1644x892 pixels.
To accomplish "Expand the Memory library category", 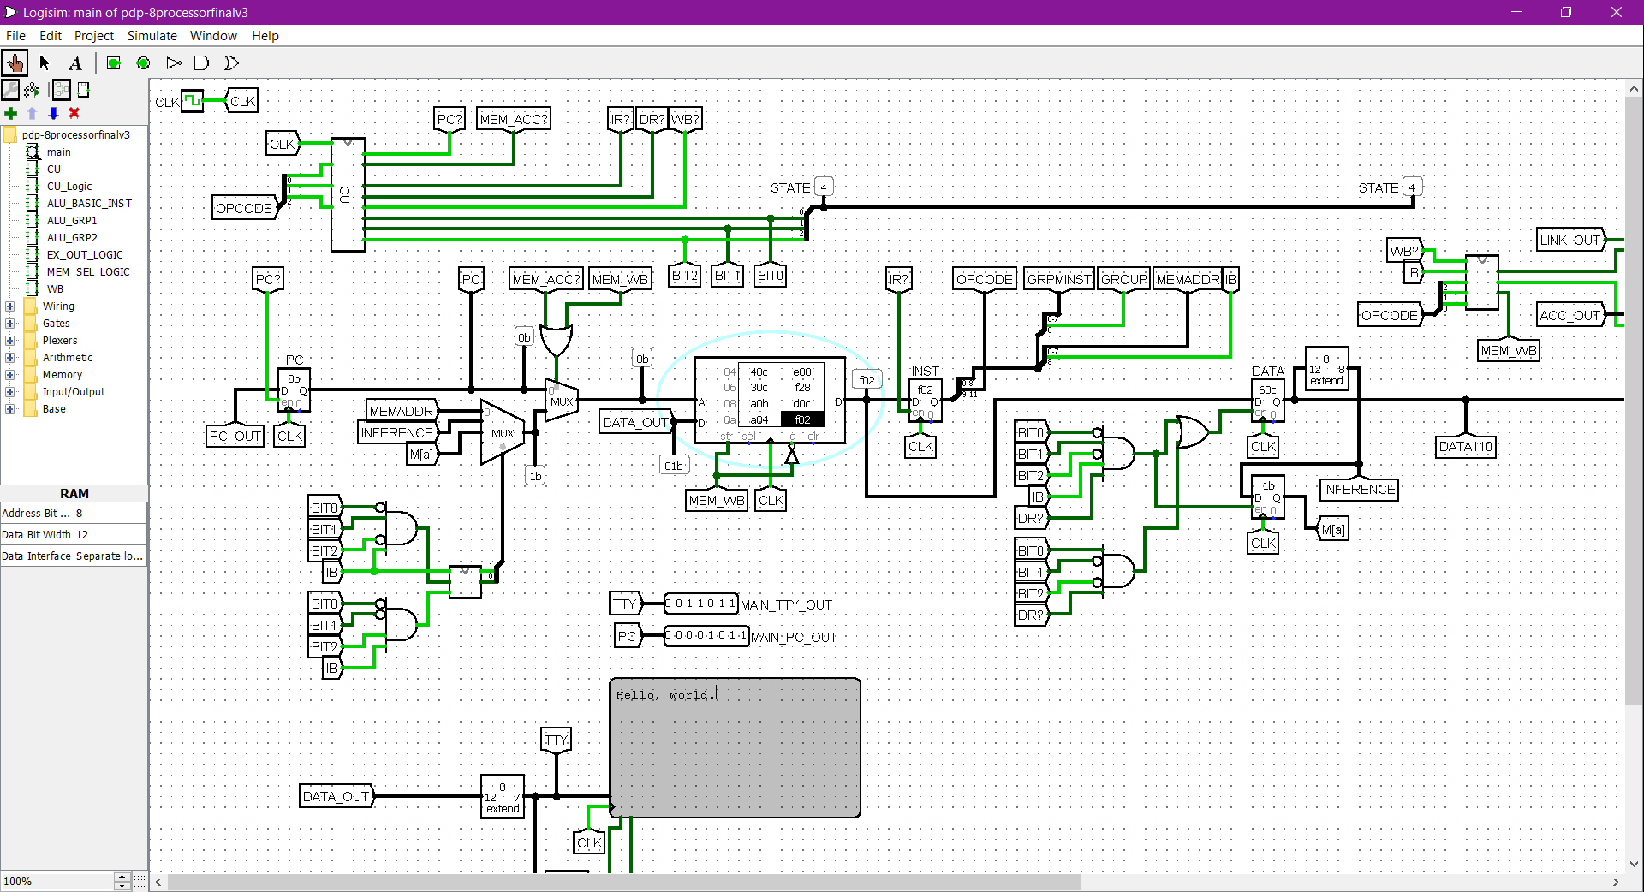I will [10, 374].
